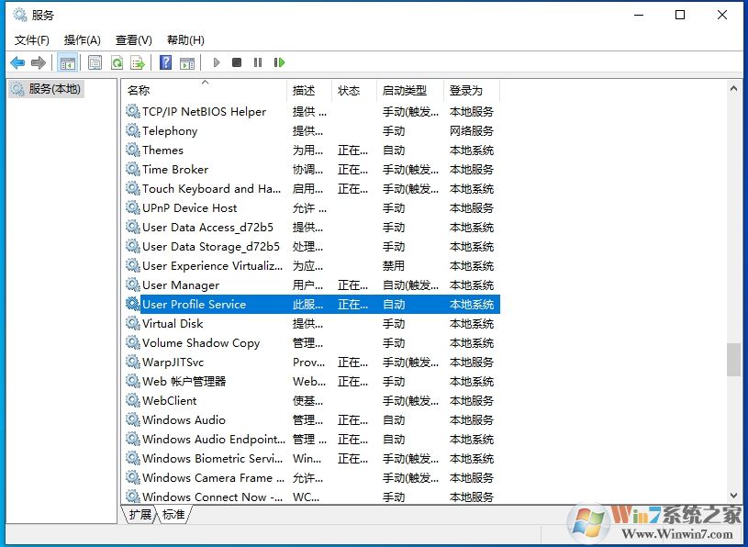
Task: Click the Forward navigation arrow
Action: pos(39,62)
